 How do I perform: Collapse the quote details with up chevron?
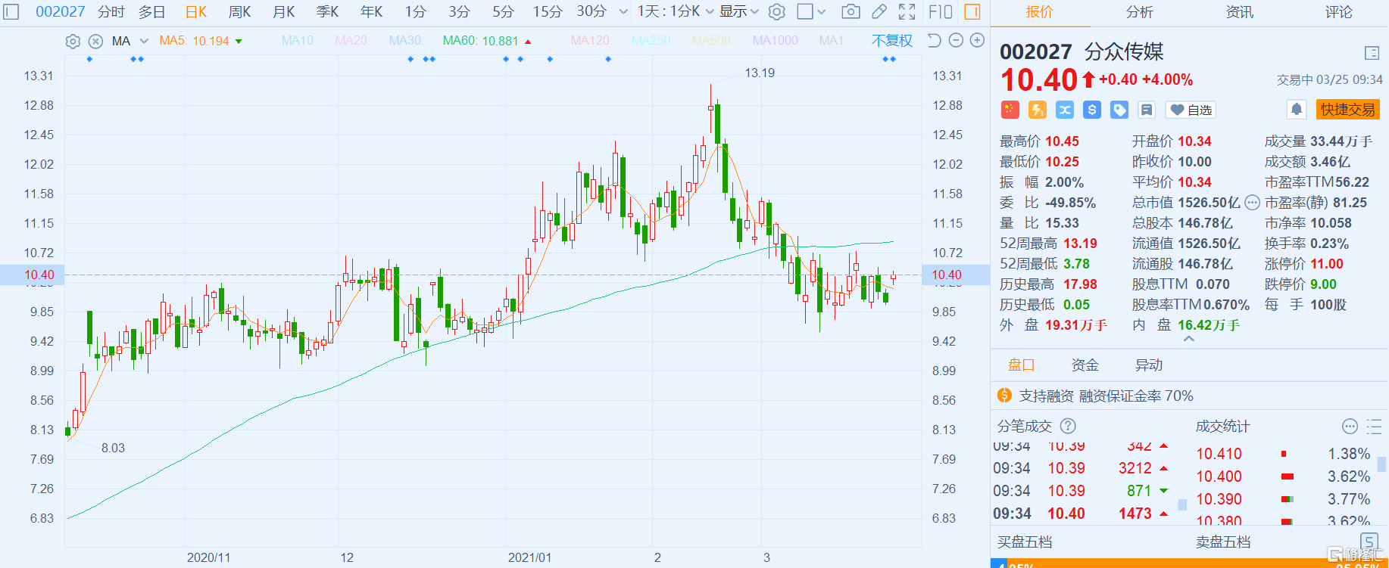click(1189, 340)
